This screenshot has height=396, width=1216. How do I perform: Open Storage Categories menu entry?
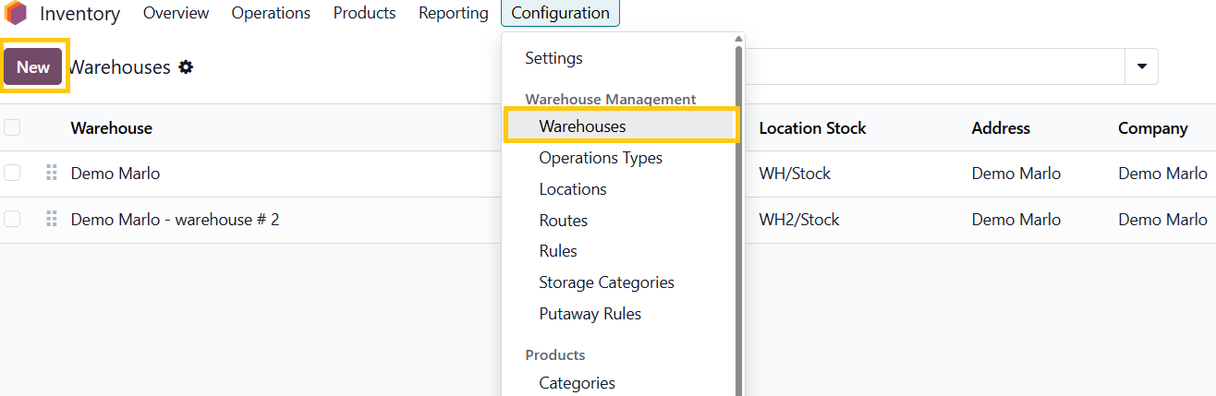coord(606,282)
